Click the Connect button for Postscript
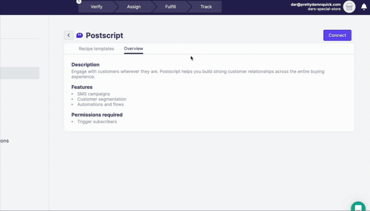370x211 pixels. point(337,35)
